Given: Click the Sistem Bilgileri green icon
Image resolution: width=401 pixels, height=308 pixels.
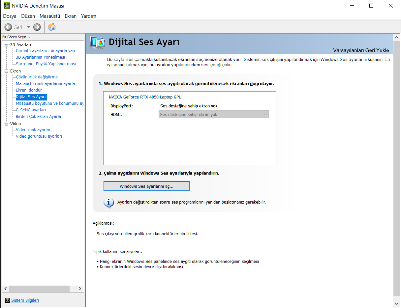Looking at the screenshot, I should (8, 300).
